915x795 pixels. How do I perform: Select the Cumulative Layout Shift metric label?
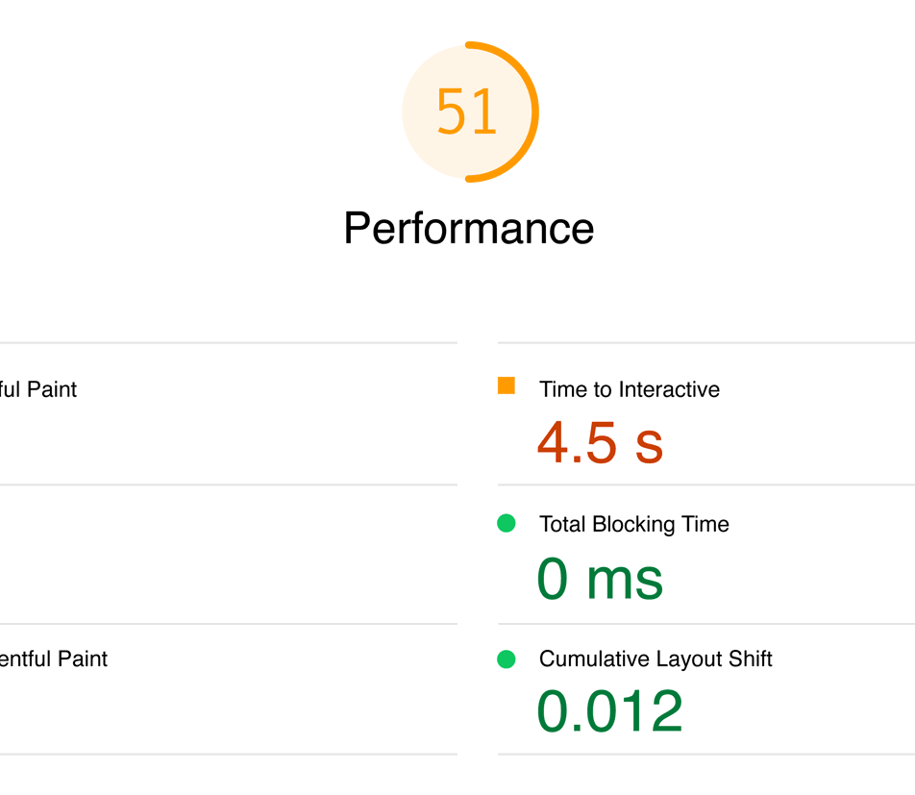pos(655,659)
